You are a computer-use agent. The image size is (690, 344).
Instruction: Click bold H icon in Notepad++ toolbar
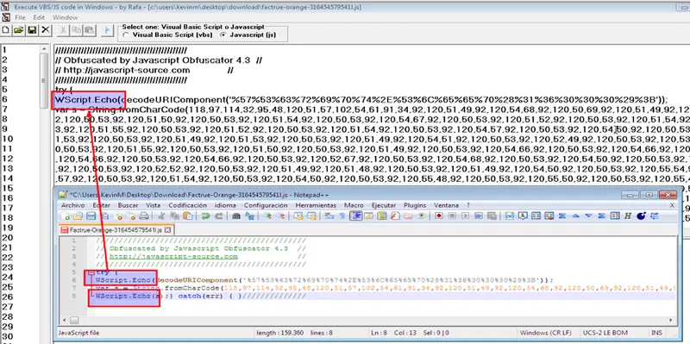tap(628, 216)
